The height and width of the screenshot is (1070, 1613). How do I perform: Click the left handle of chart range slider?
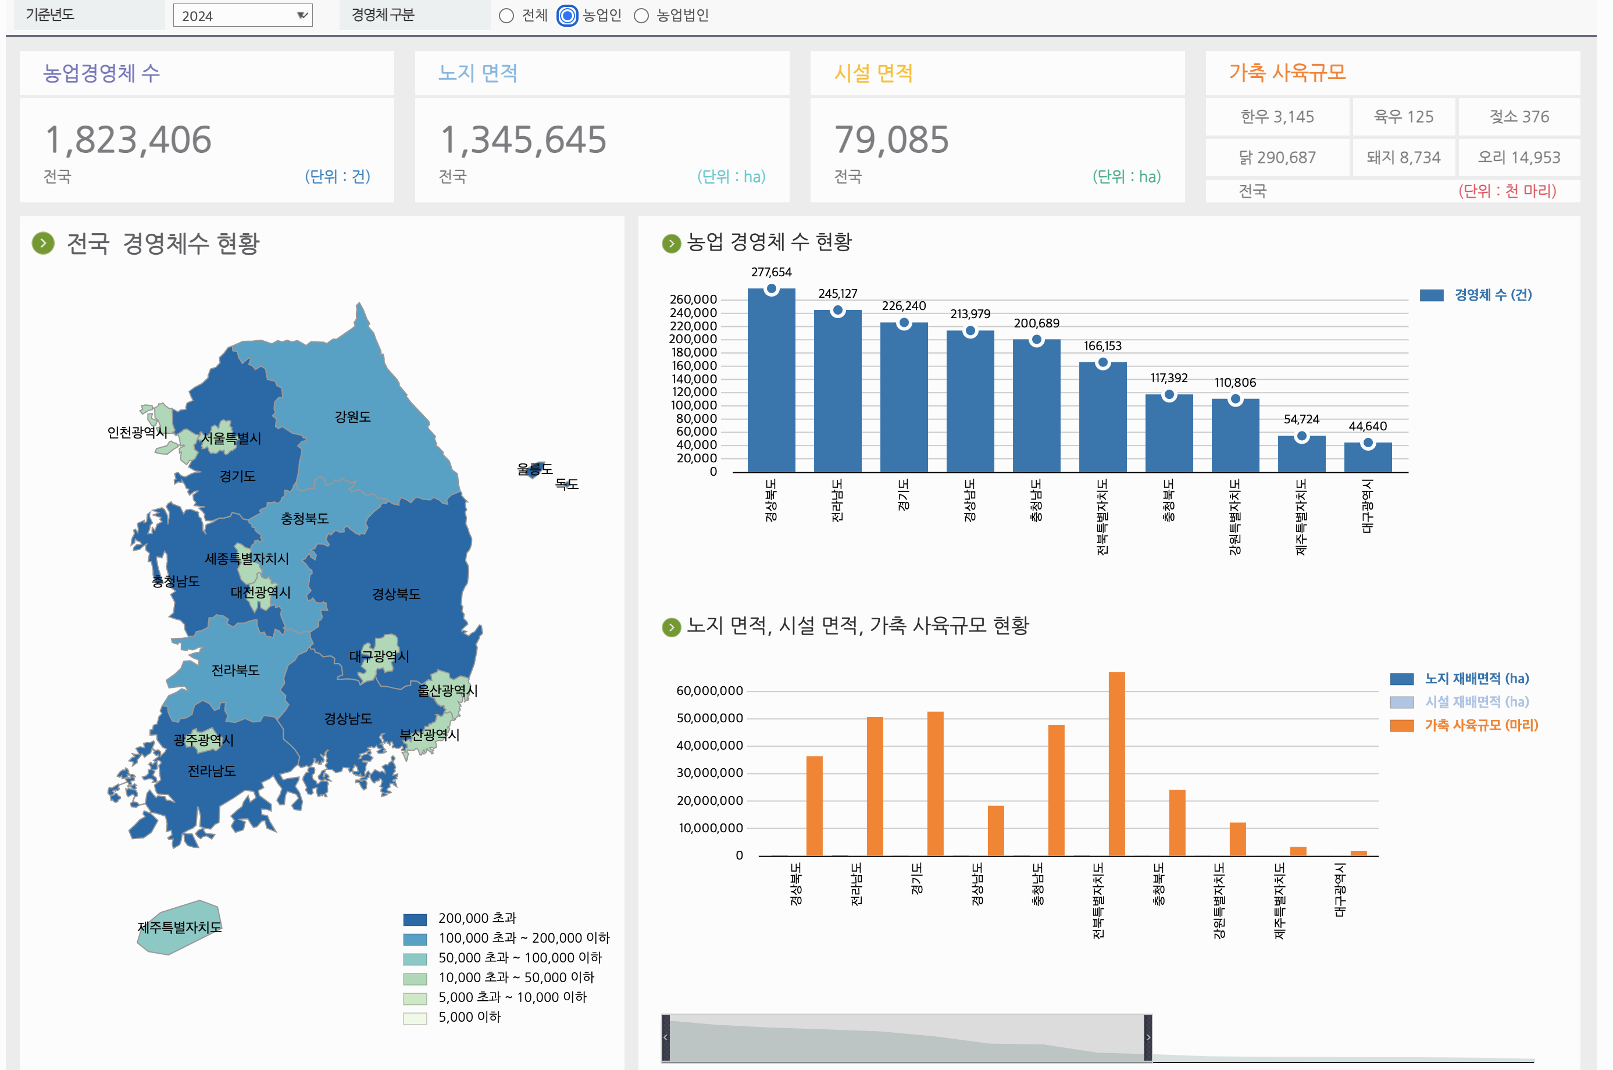[x=666, y=1037]
